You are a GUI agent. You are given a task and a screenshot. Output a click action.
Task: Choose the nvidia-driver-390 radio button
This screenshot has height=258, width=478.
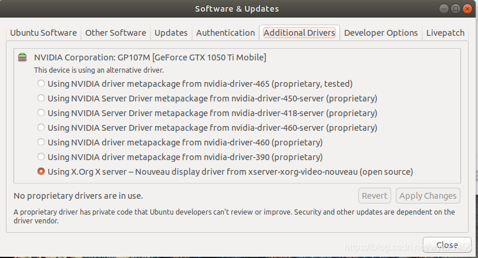click(41, 157)
